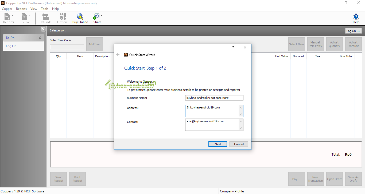Open the Copper menu
This screenshot has height=194, width=365.
pyautogui.click(x=7, y=9)
